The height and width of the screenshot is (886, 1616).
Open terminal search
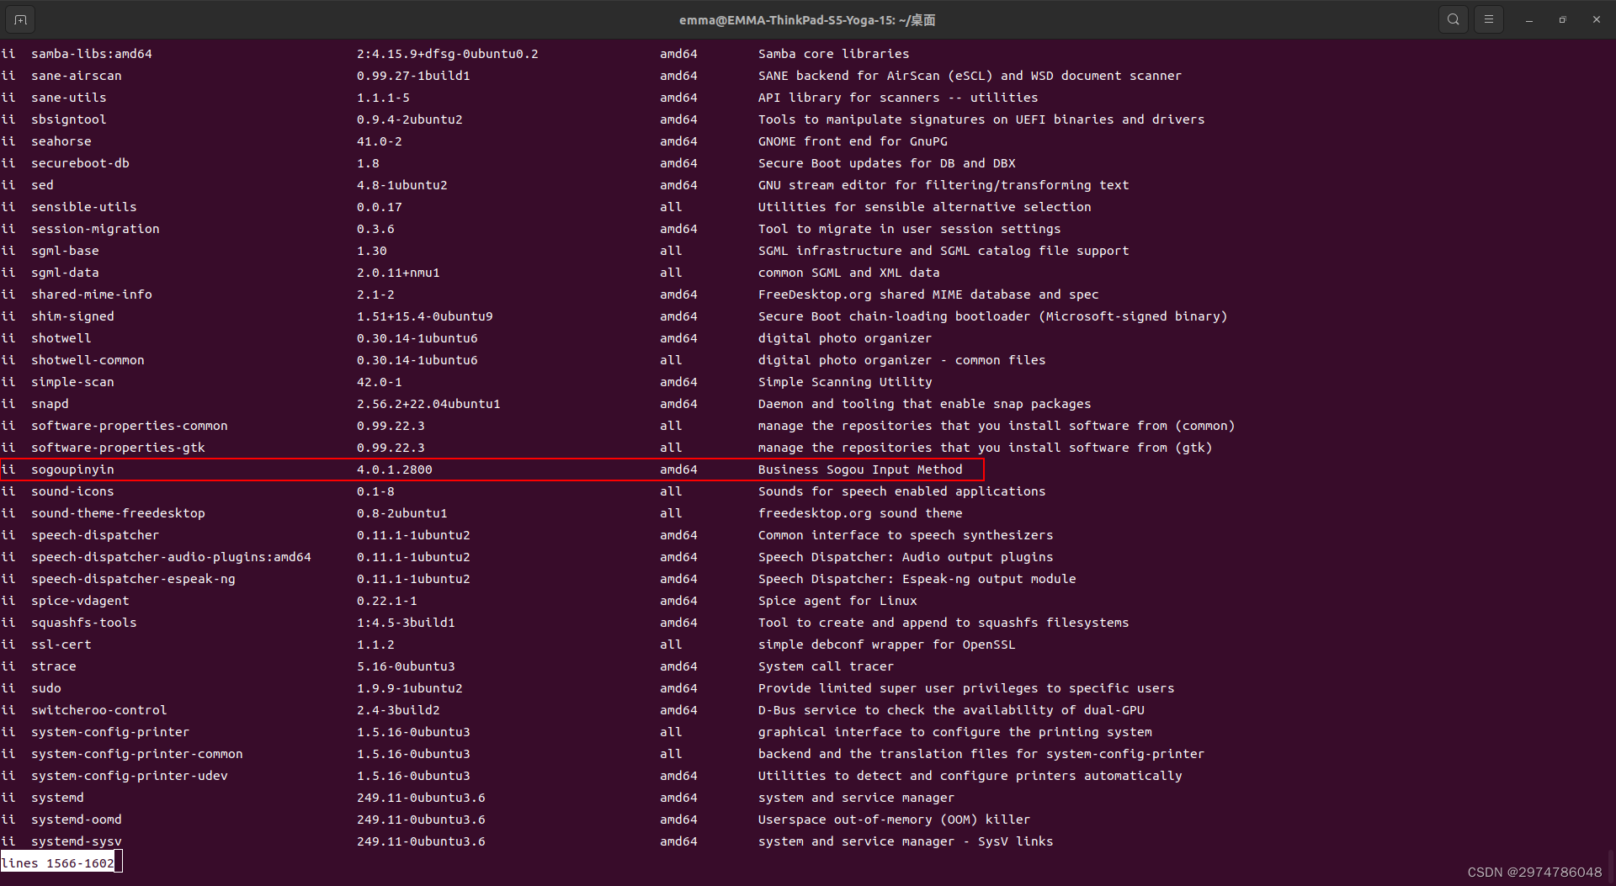coord(1453,19)
